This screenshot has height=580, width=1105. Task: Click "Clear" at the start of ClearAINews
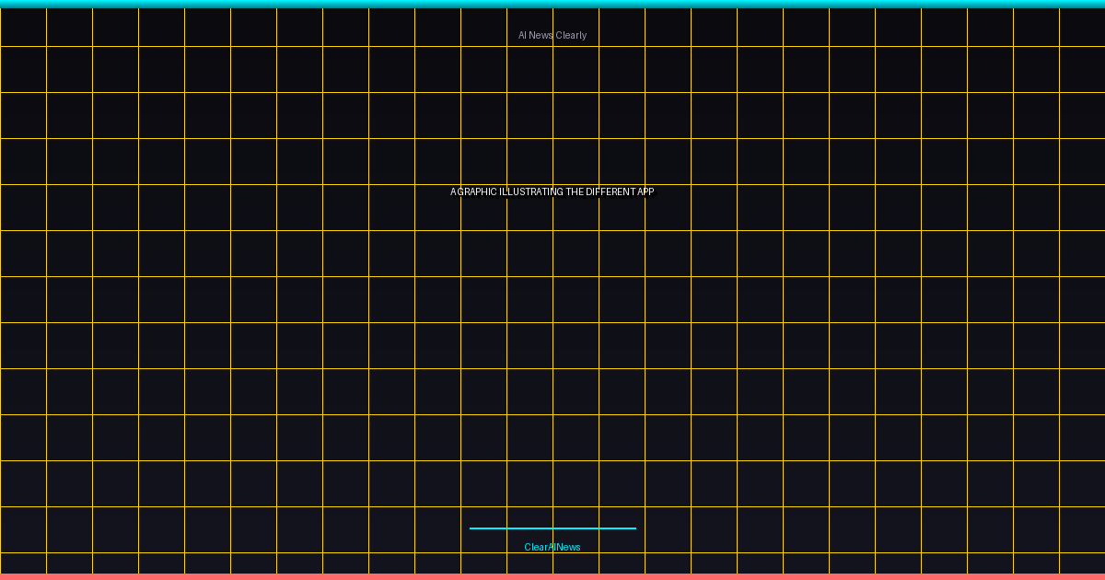coord(536,547)
